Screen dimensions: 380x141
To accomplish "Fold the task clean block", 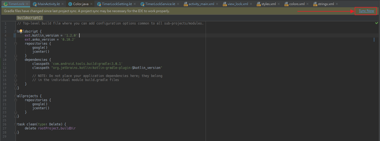I will [16, 124].
